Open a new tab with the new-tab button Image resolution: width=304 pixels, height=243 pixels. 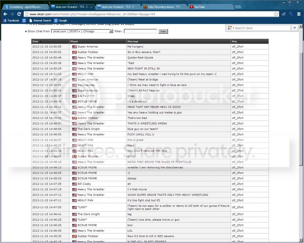point(238,7)
